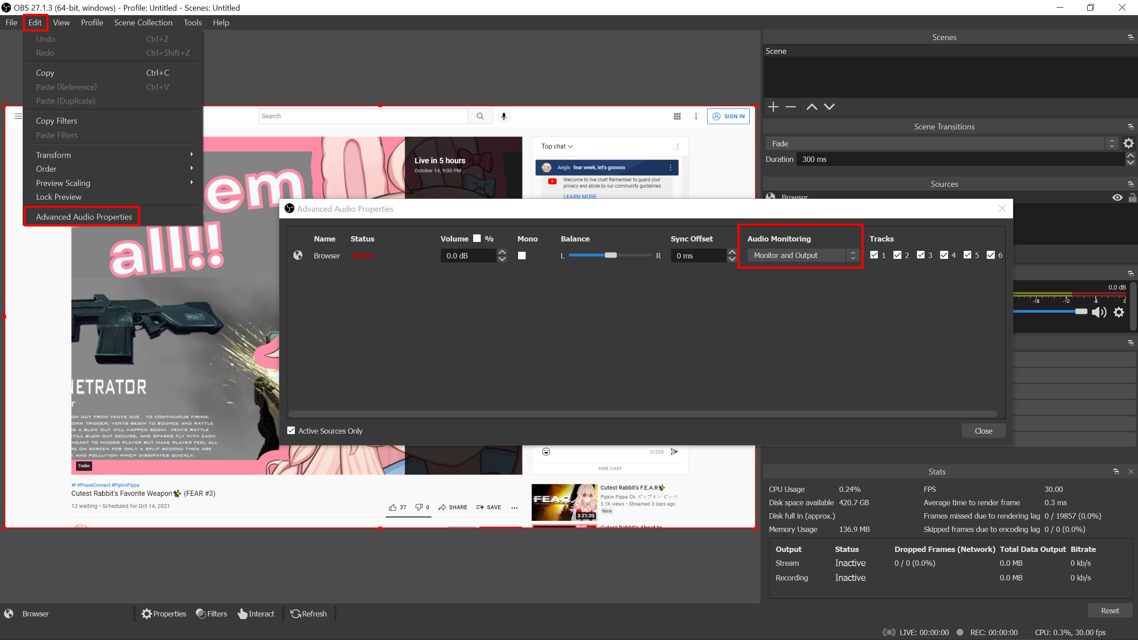Pop out the Sources dock
Image resolution: width=1138 pixels, height=640 pixels.
click(1130, 184)
